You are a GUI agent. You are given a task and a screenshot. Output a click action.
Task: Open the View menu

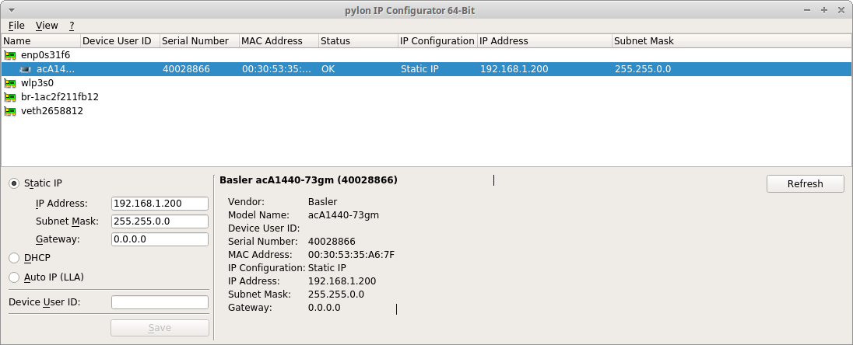47,26
